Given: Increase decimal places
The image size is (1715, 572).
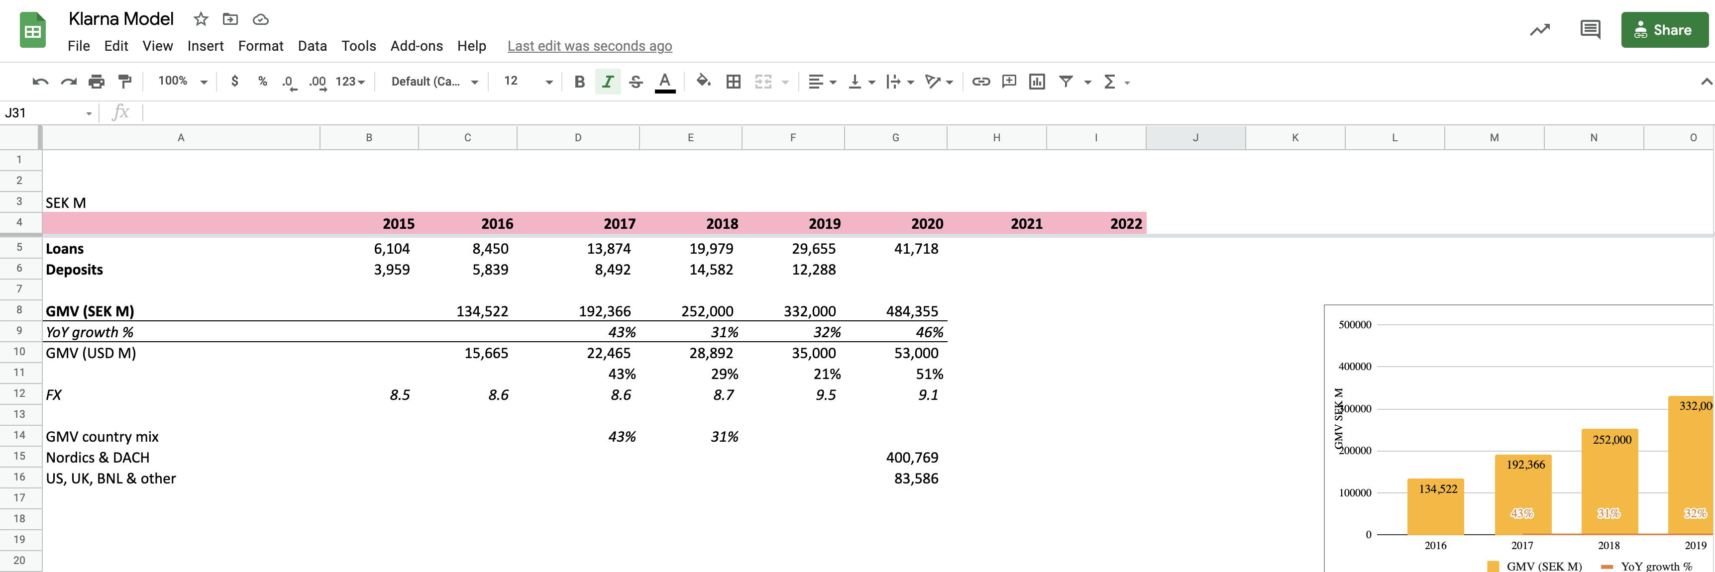Looking at the screenshot, I should click(x=318, y=83).
